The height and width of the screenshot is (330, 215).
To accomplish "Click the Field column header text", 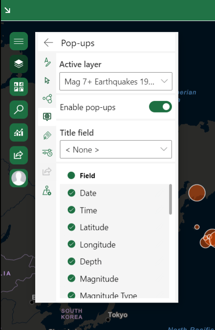I will point(87,176).
